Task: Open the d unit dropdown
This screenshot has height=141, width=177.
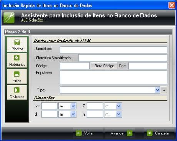Action: pyautogui.click(x=73, y=114)
